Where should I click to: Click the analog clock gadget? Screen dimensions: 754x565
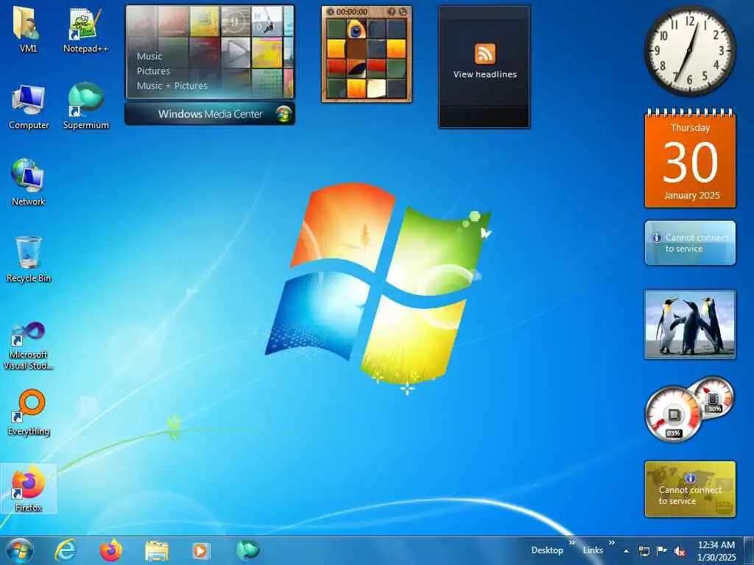coord(690,51)
